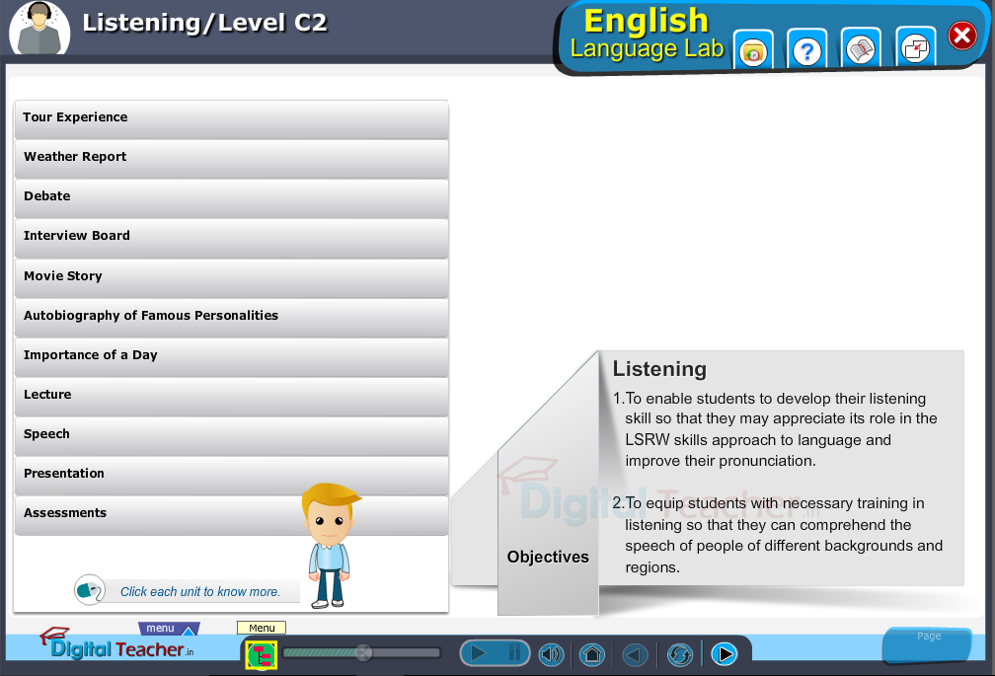Click the Objectives tab label
The width and height of the screenshot is (995, 676).
click(x=548, y=557)
